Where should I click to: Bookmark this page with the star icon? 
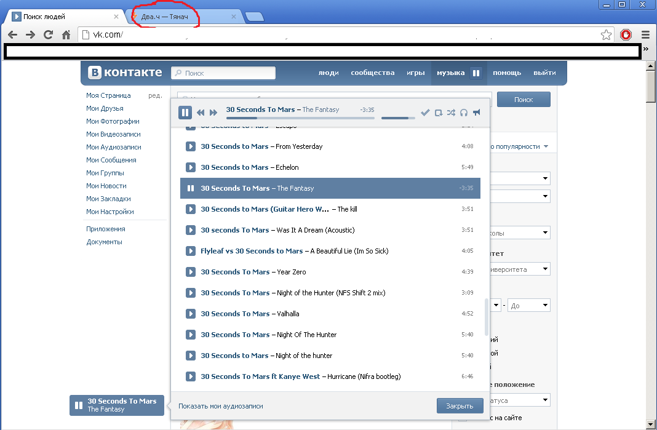pos(606,35)
